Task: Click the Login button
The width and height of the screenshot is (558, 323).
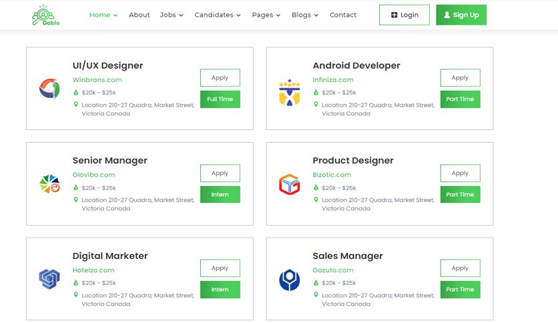Action: click(x=404, y=15)
